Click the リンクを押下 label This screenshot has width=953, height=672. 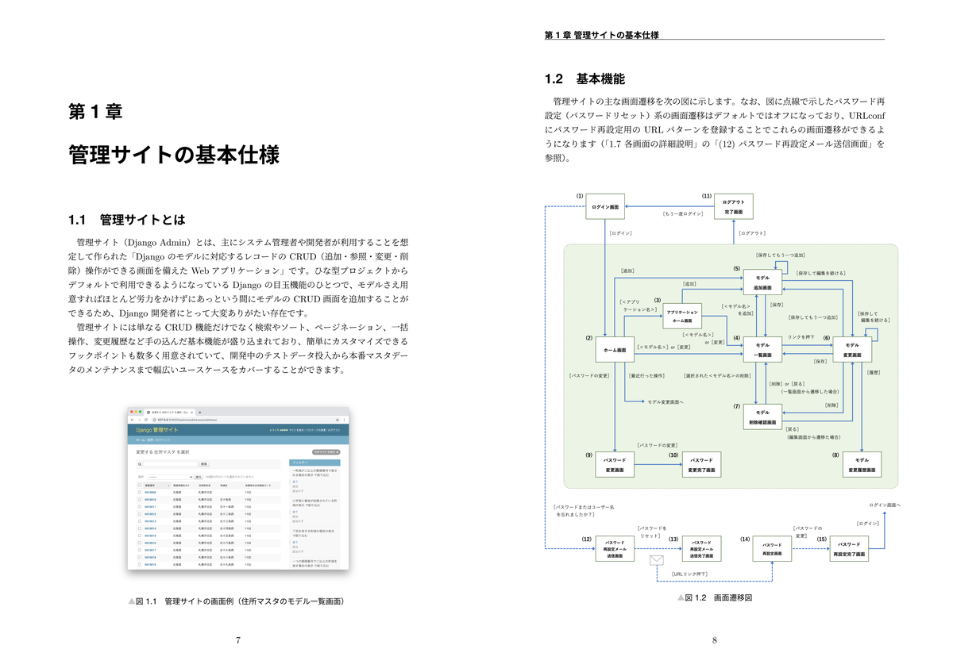pyautogui.click(x=801, y=337)
